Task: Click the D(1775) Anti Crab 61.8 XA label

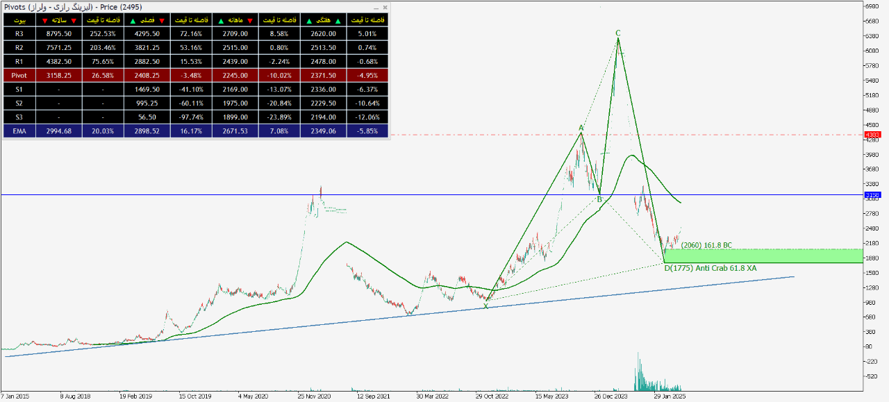Action: click(711, 268)
